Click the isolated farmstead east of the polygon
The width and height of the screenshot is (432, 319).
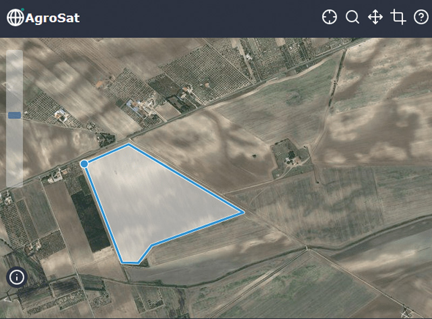[292, 158]
